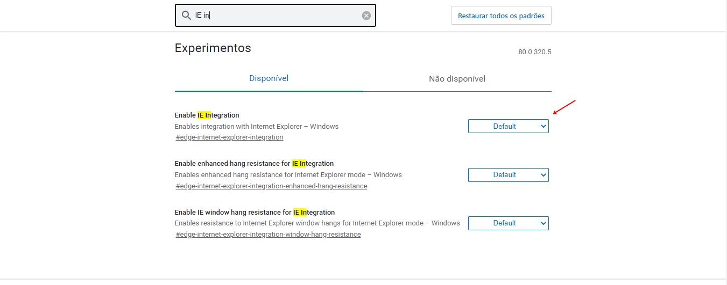Click the magnifier icon in search box

tap(186, 16)
